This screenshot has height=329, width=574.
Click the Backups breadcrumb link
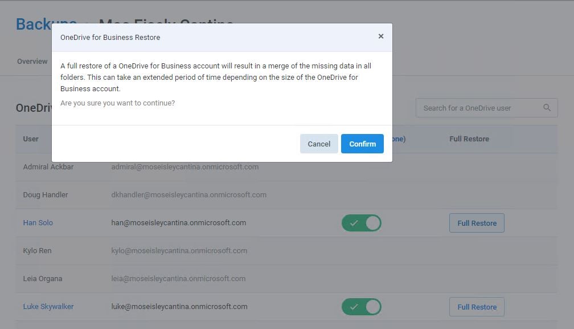34,24
